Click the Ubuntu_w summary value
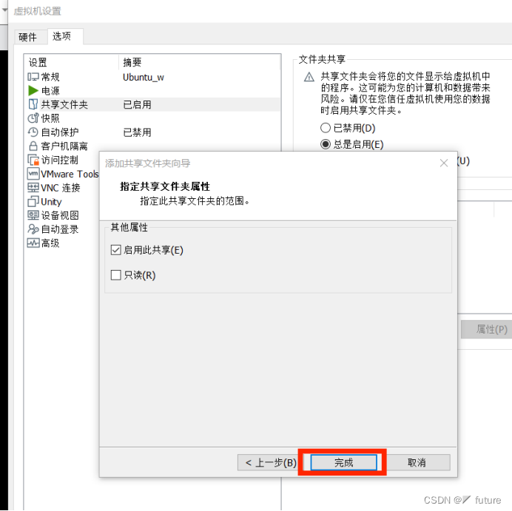Image resolution: width=512 pixels, height=511 pixels. click(143, 78)
